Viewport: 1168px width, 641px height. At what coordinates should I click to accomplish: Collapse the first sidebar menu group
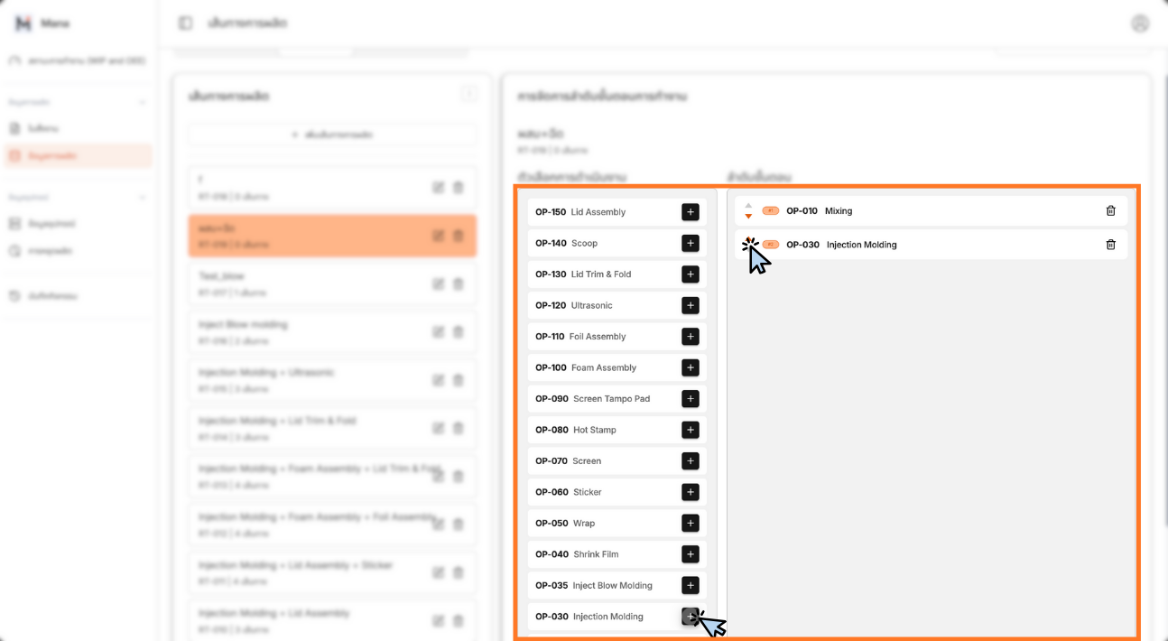pos(142,102)
